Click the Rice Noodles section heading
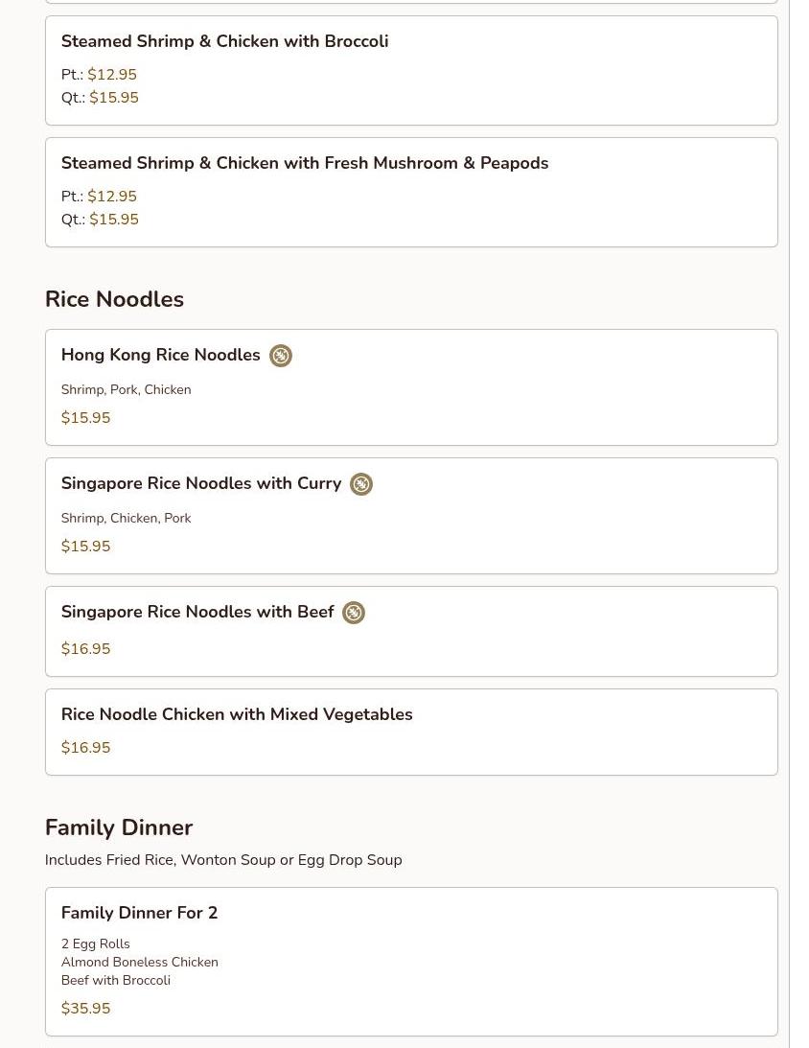This screenshot has height=1048, width=809. tap(114, 299)
